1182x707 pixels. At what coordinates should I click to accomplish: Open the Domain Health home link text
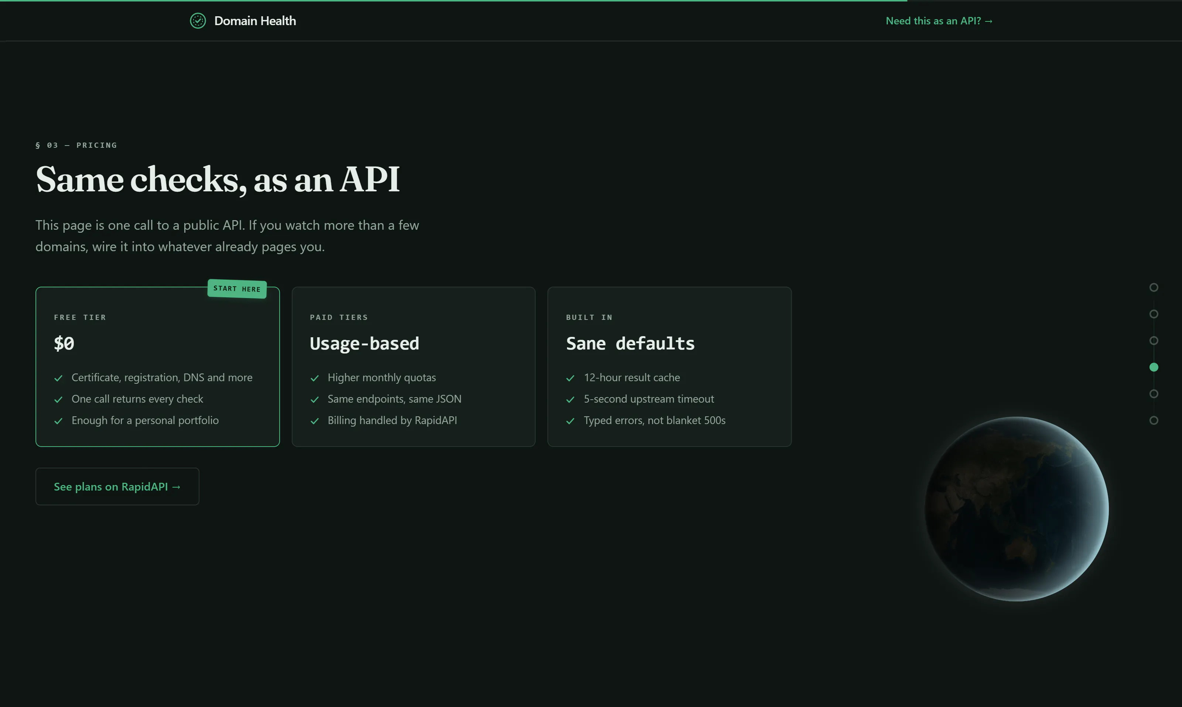click(x=255, y=21)
